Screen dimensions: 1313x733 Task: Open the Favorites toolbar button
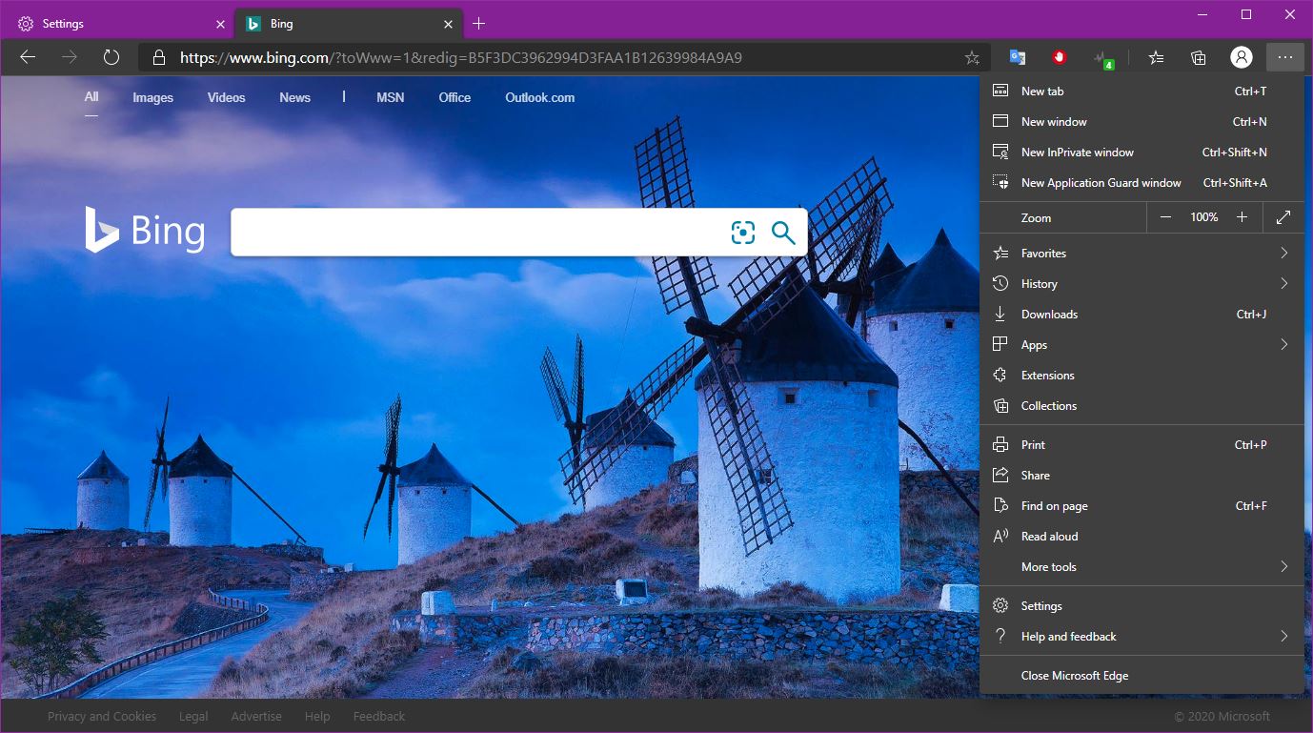[1156, 57]
